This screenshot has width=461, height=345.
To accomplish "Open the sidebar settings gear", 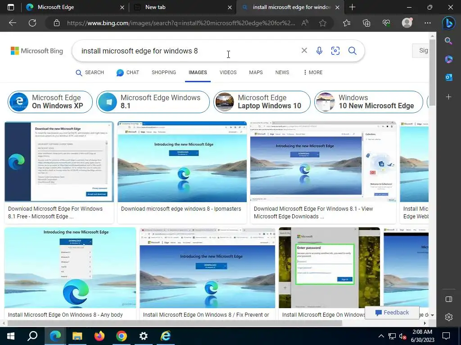I will 449,317.
